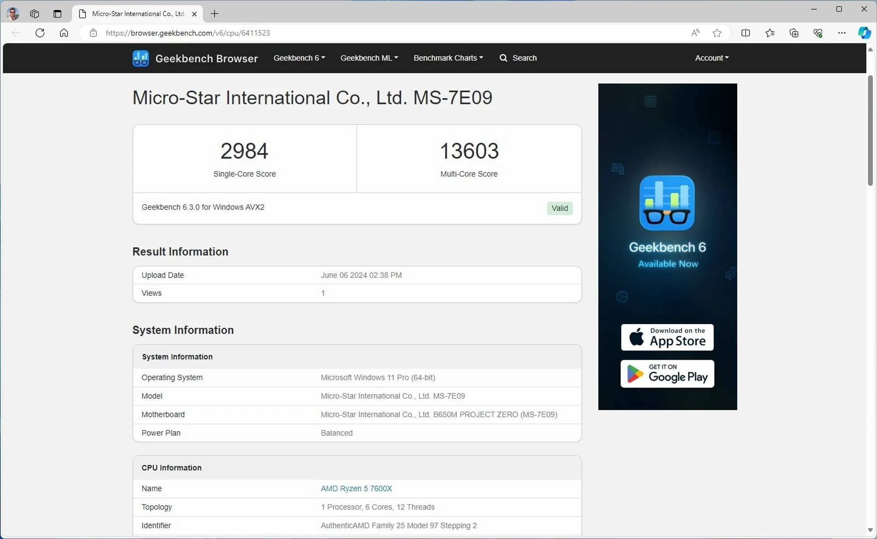Click the scrollbar up arrow

coord(870,49)
